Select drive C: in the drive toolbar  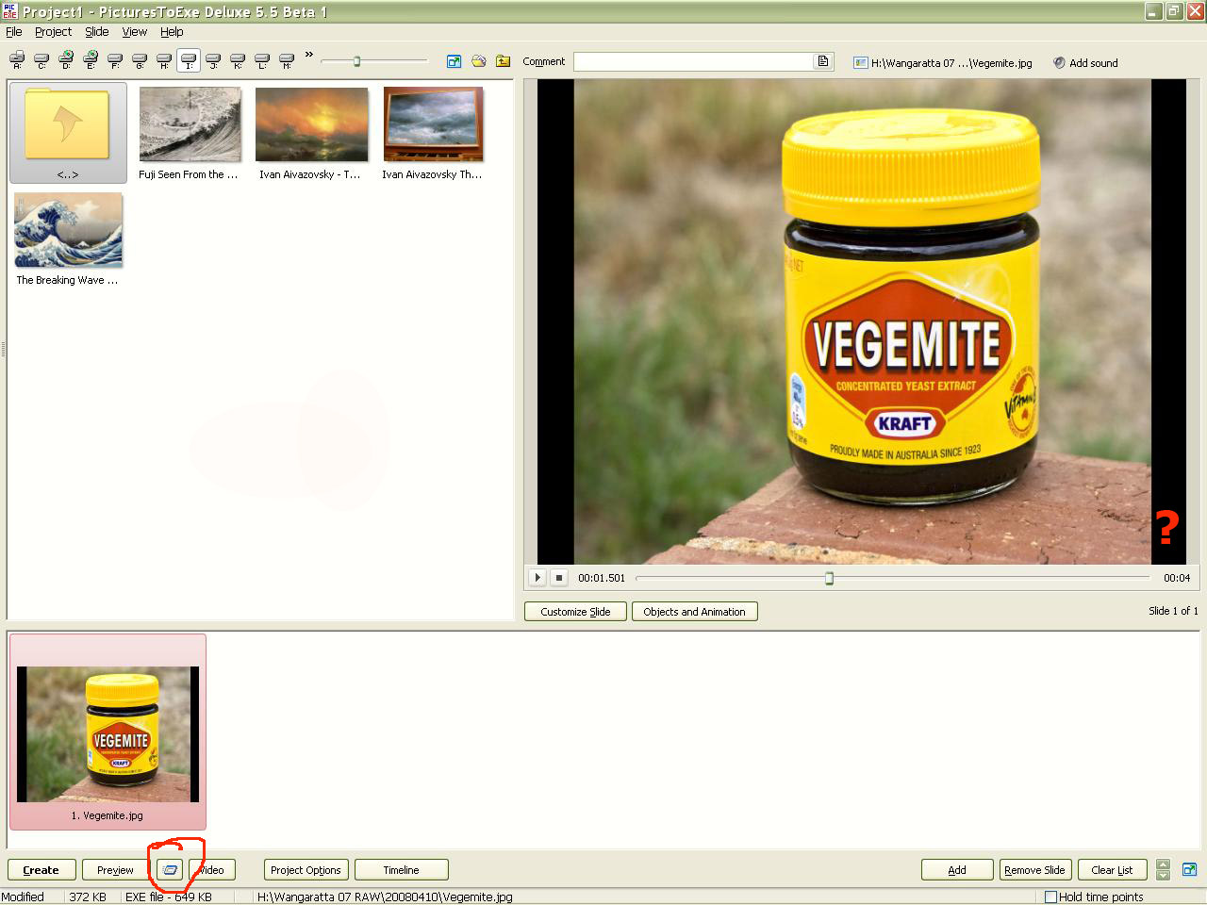pos(41,61)
